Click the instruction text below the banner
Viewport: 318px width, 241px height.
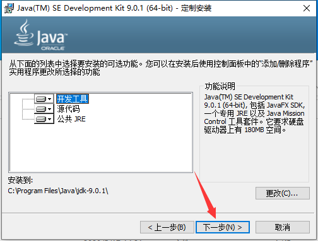161,68
